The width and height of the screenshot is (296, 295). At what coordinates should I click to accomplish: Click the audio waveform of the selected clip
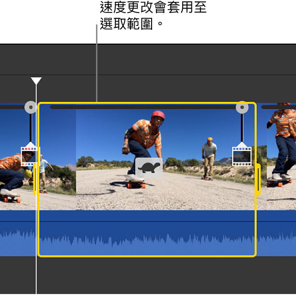coord(144,240)
